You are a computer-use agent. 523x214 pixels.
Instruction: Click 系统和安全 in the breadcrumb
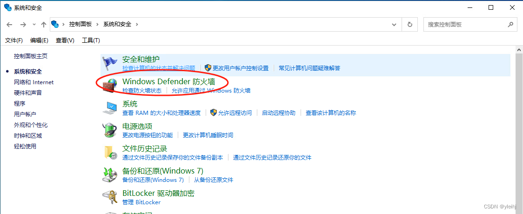click(117, 24)
